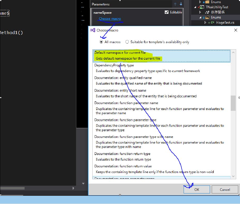This screenshot has height=204, width=240.
Task: Click the TNakUtilityTest project icon
Action: click(202, 7)
